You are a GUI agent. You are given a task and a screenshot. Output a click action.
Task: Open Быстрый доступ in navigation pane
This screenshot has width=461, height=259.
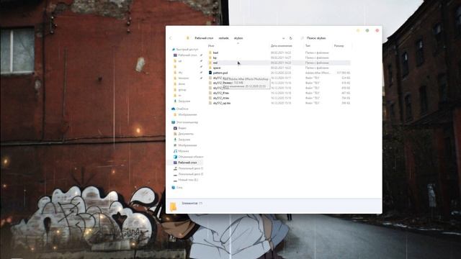[x=187, y=50]
